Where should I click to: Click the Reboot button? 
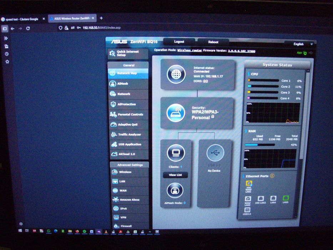213,42
